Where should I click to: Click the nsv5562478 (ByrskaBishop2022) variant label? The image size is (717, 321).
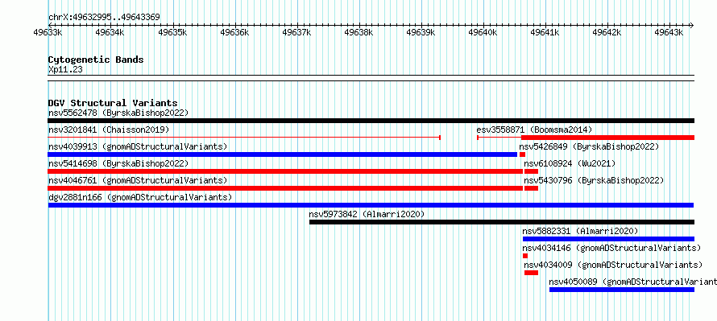point(118,113)
